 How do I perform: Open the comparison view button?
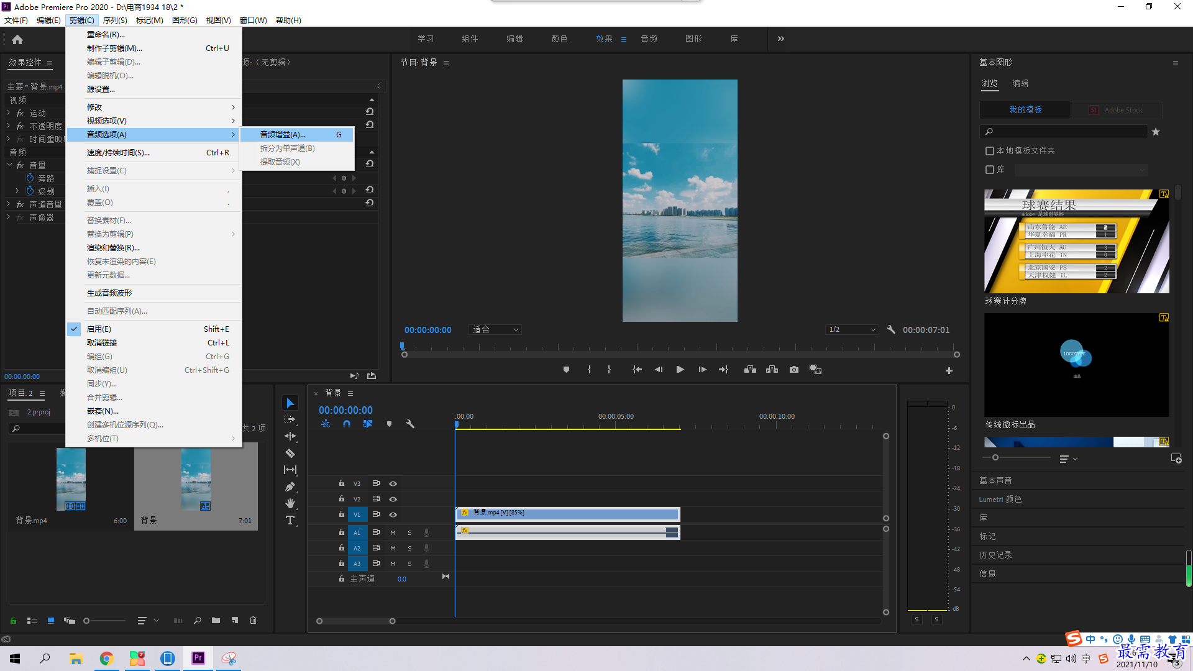tap(816, 370)
